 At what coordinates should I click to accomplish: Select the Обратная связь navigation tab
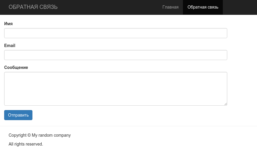pyautogui.click(x=203, y=7)
